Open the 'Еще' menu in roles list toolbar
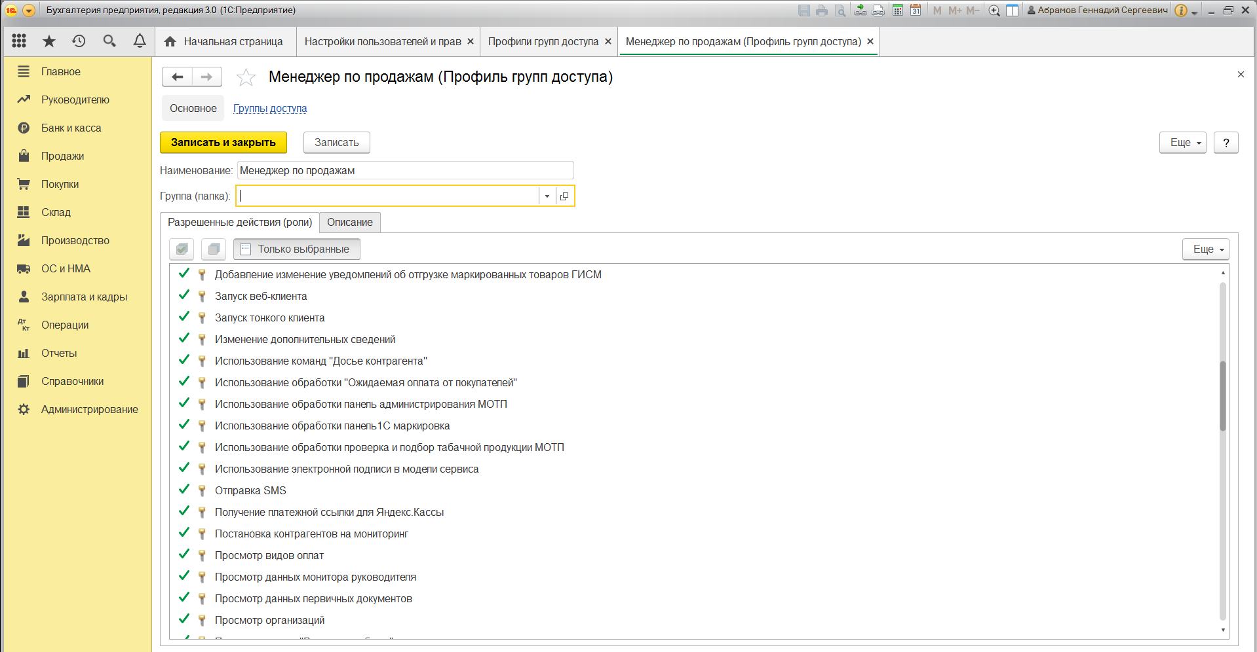Viewport: 1257px width, 652px height. [x=1205, y=249]
